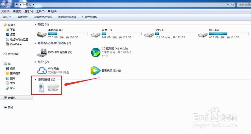
Task: Open the 组织 dropdown menu
Action: 7,17
